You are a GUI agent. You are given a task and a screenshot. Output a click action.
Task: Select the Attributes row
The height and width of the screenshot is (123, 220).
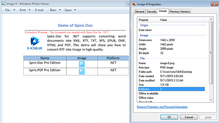click(171, 89)
